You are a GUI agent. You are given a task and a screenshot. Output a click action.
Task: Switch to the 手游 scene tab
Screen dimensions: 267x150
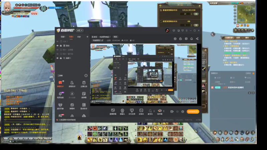(x=79, y=37)
